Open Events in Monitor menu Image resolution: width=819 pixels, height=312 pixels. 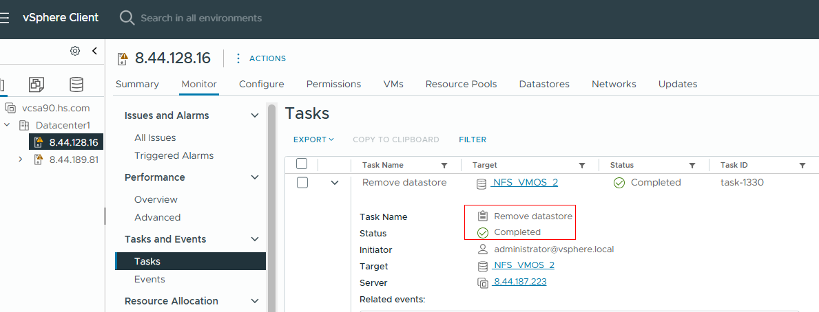point(150,279)
